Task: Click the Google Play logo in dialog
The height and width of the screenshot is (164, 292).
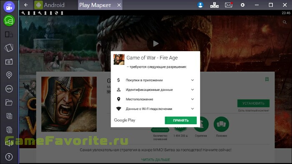Action: (x=125, y=120)
